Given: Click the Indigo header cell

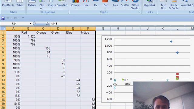Looking at the screenshot, I should (88, 32).
